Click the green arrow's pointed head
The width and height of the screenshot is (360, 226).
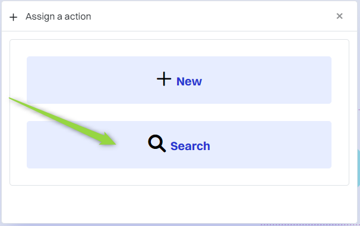pyautogui.click(x=108, y=140)
